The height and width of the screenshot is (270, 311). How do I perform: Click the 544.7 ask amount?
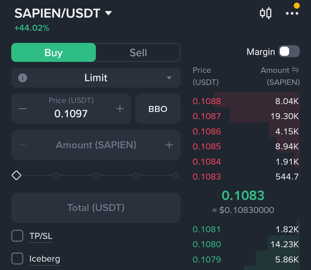pyautogui.click(x=287, y=177)
